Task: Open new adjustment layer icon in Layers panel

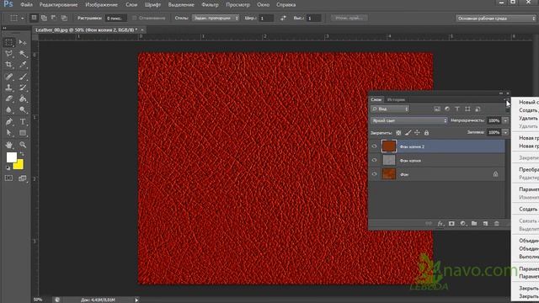Action: click(462, 224)
